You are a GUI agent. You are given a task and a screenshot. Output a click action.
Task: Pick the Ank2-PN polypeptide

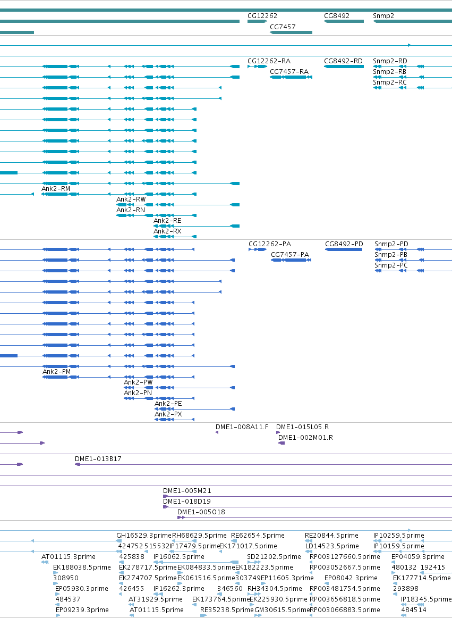coord(159,398)
